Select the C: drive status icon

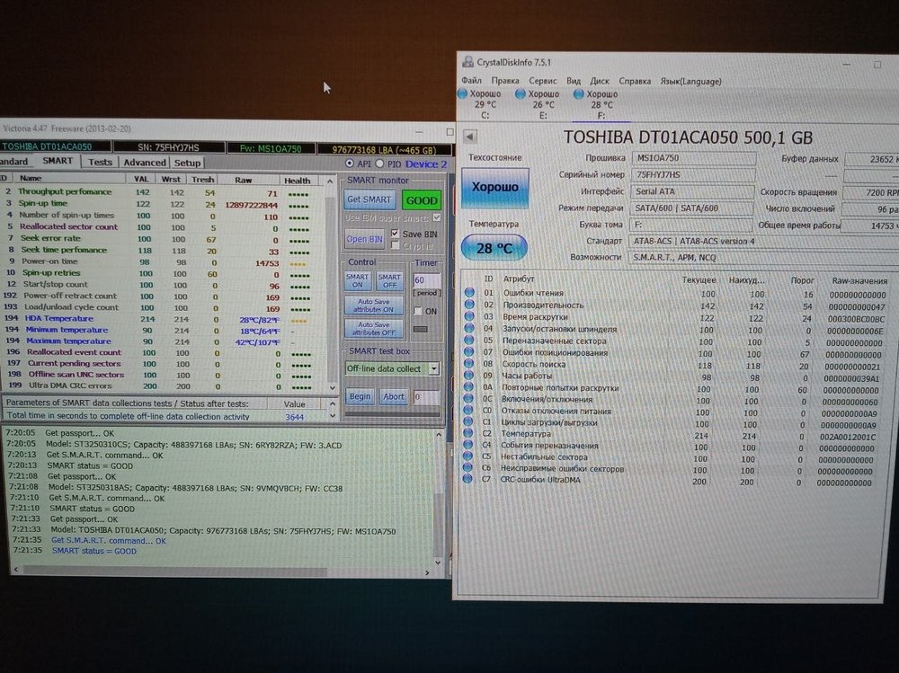[x=463, y=94]
